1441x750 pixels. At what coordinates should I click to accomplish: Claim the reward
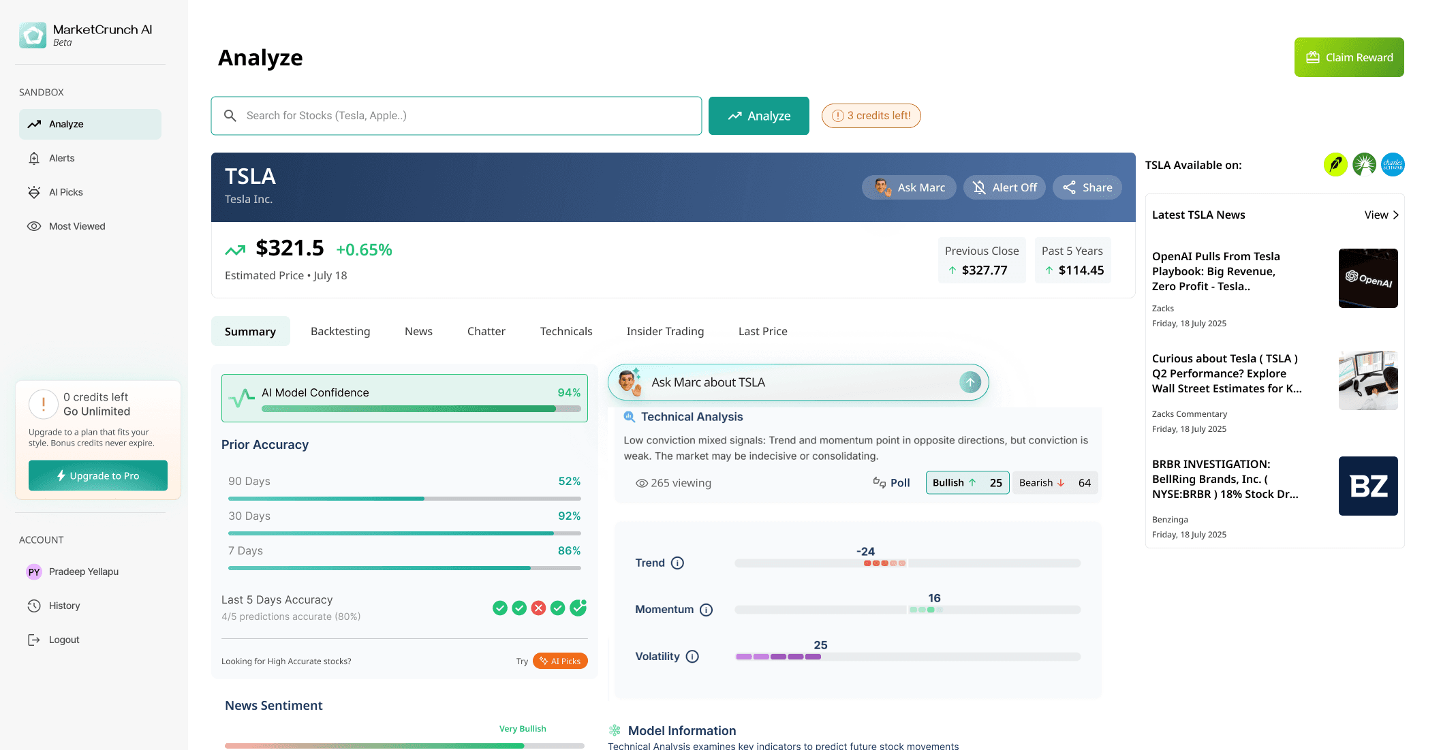(x=1348, y=57)
